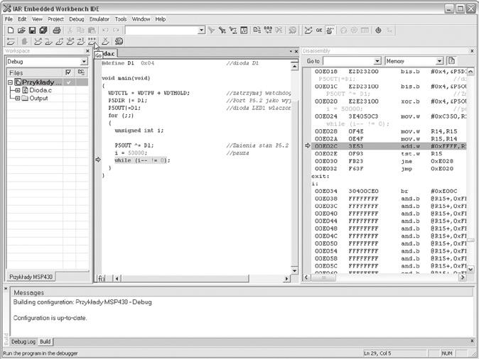
Task: Click the Find Next toolbar icon
Action: (x=211, y=31)
